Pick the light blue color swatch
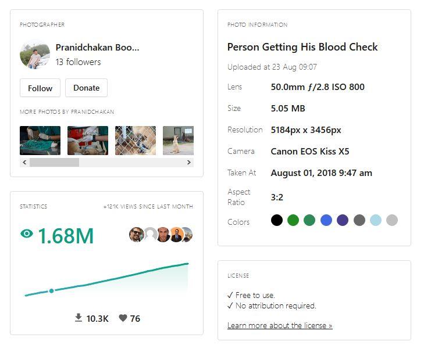Viewport: 424px width, 345px height. coord(376,220)
